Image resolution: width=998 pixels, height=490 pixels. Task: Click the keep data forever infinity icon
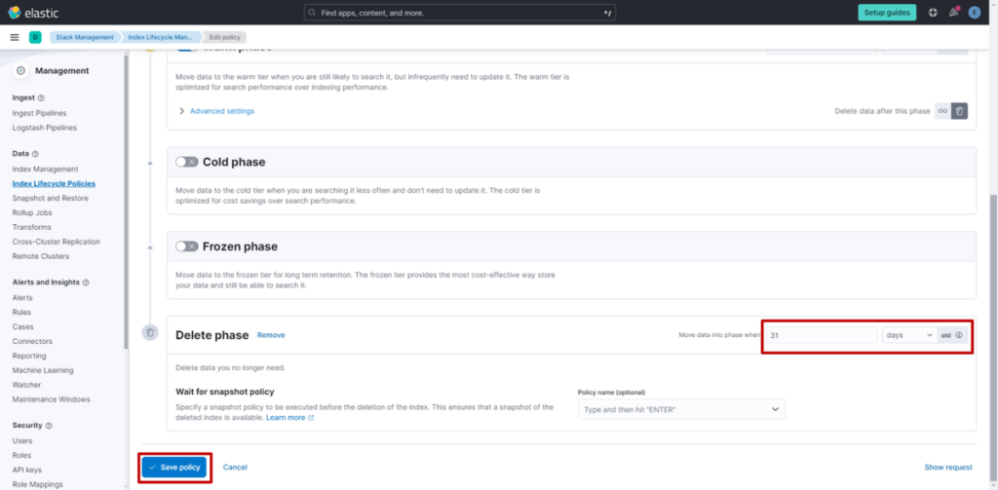(x=942, y=111)
